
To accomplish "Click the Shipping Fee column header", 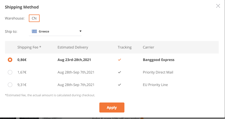I will 29,47.
